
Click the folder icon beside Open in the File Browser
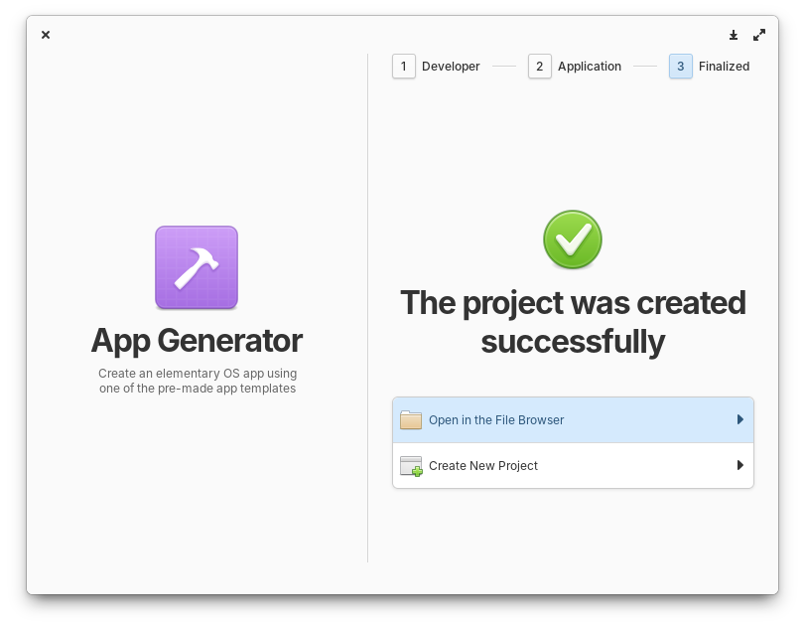(x=411, y=419)
